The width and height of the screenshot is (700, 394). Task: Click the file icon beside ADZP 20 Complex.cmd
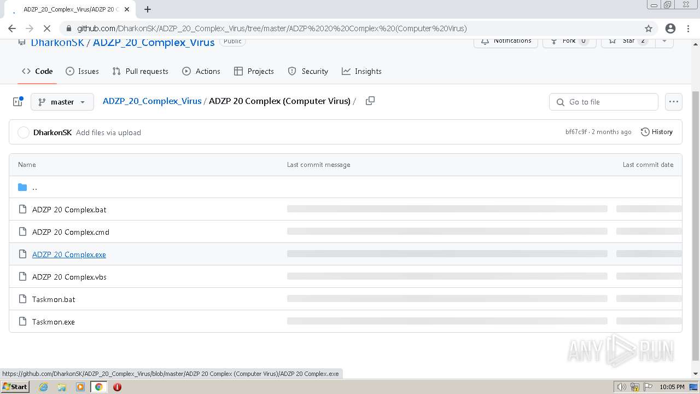point(22,231)
